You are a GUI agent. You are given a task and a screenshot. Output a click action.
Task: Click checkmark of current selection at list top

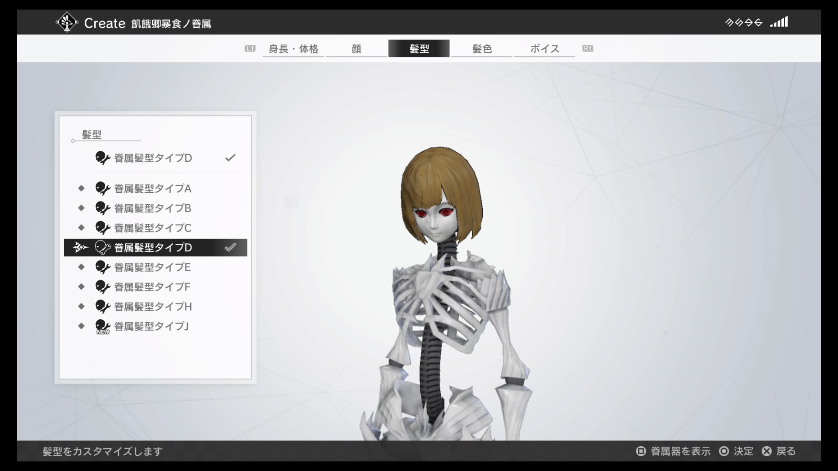[230, 157]
